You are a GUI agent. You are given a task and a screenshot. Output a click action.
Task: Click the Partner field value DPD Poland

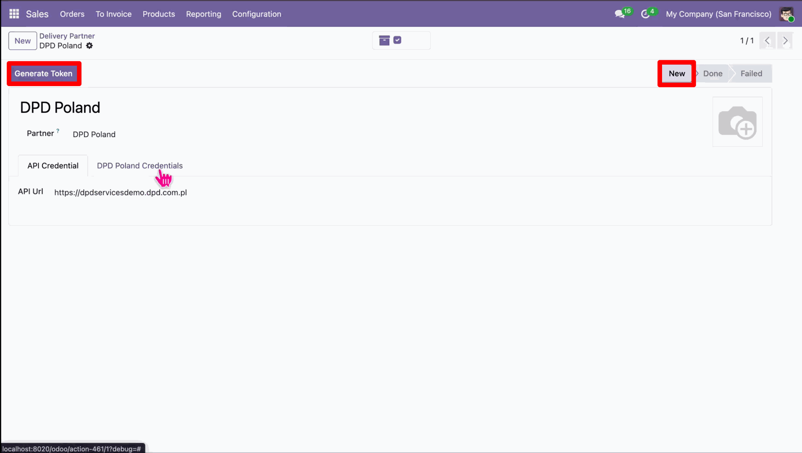coord(94,135)
